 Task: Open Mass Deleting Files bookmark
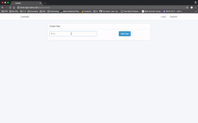coord(70,11)
